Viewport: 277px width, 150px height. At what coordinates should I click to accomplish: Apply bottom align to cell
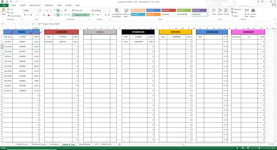[x=61, y=10]
